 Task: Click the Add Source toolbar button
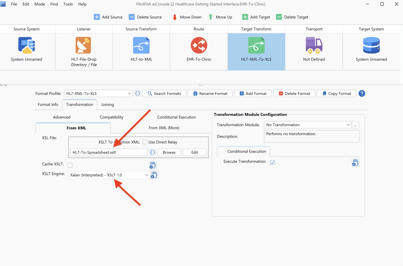108,17
